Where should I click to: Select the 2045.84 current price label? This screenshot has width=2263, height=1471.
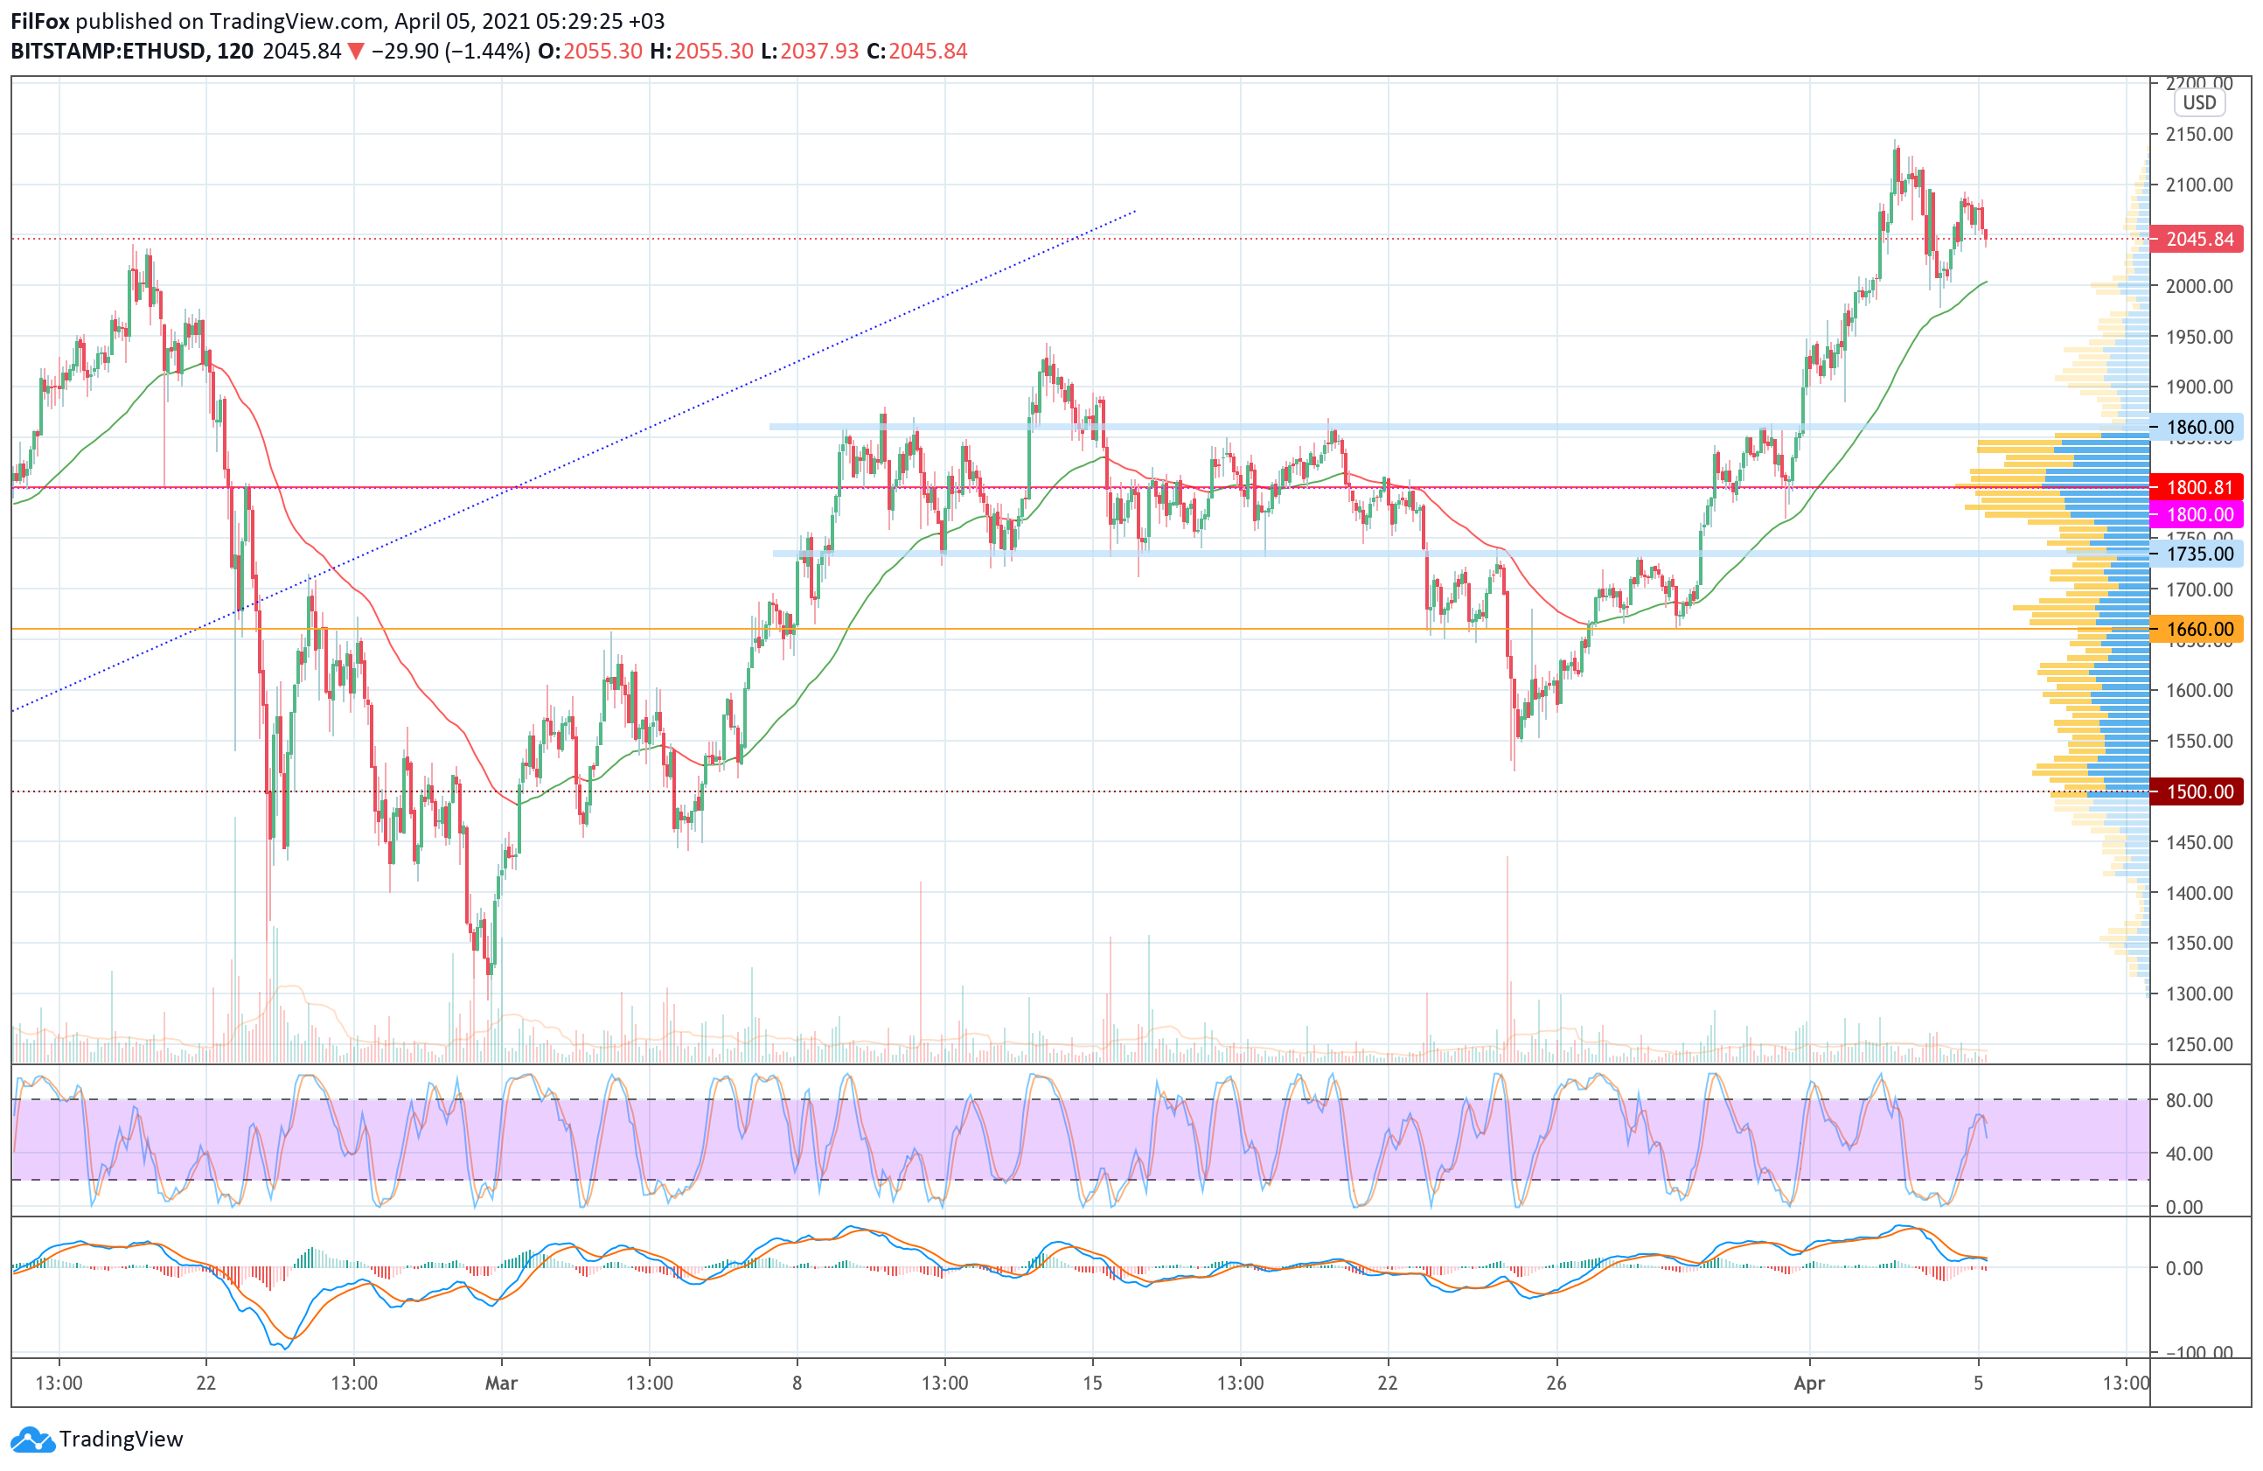click(2198, 239)
